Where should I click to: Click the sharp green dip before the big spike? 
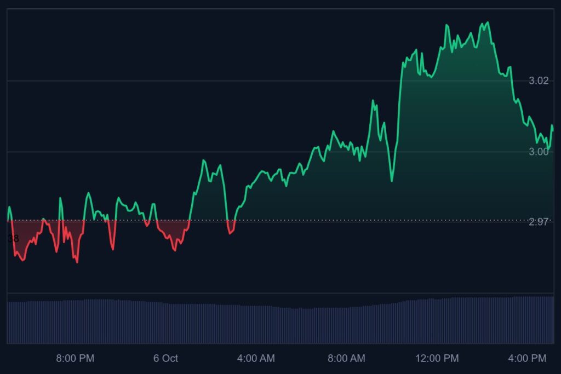click(x=392, y=180)
